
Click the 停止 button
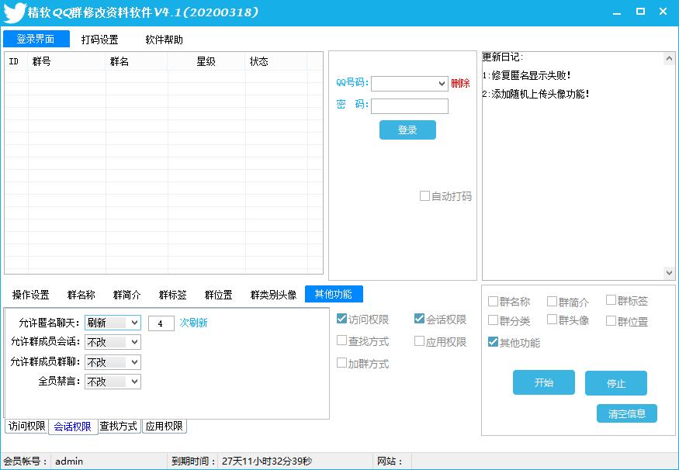pos(616,383)
